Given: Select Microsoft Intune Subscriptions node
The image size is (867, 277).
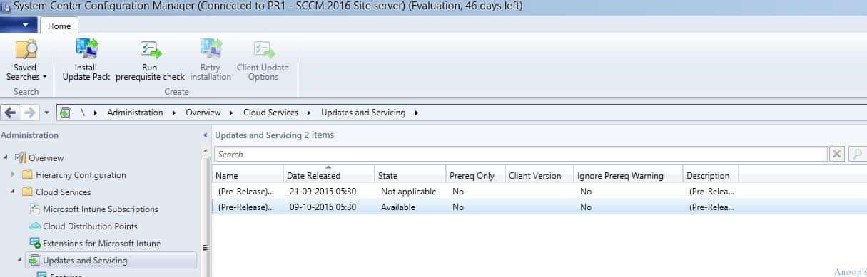Looking at the screenshot, I should pos(100,209).
